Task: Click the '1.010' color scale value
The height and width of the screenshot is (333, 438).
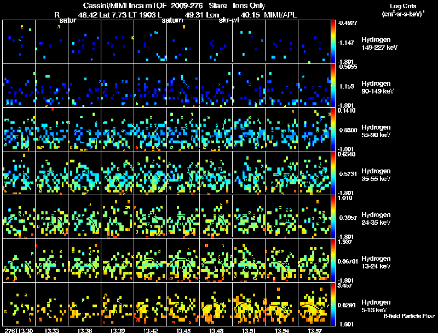Action: click(345, 198)
